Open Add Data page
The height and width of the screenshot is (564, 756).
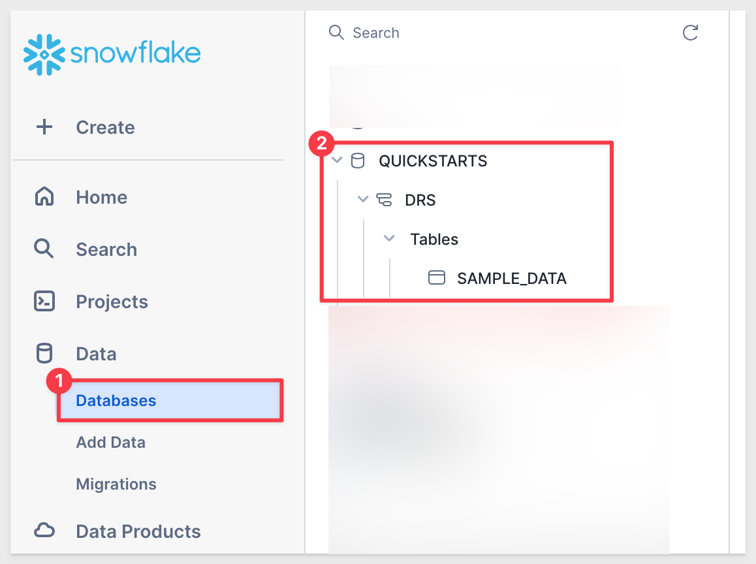110,442
